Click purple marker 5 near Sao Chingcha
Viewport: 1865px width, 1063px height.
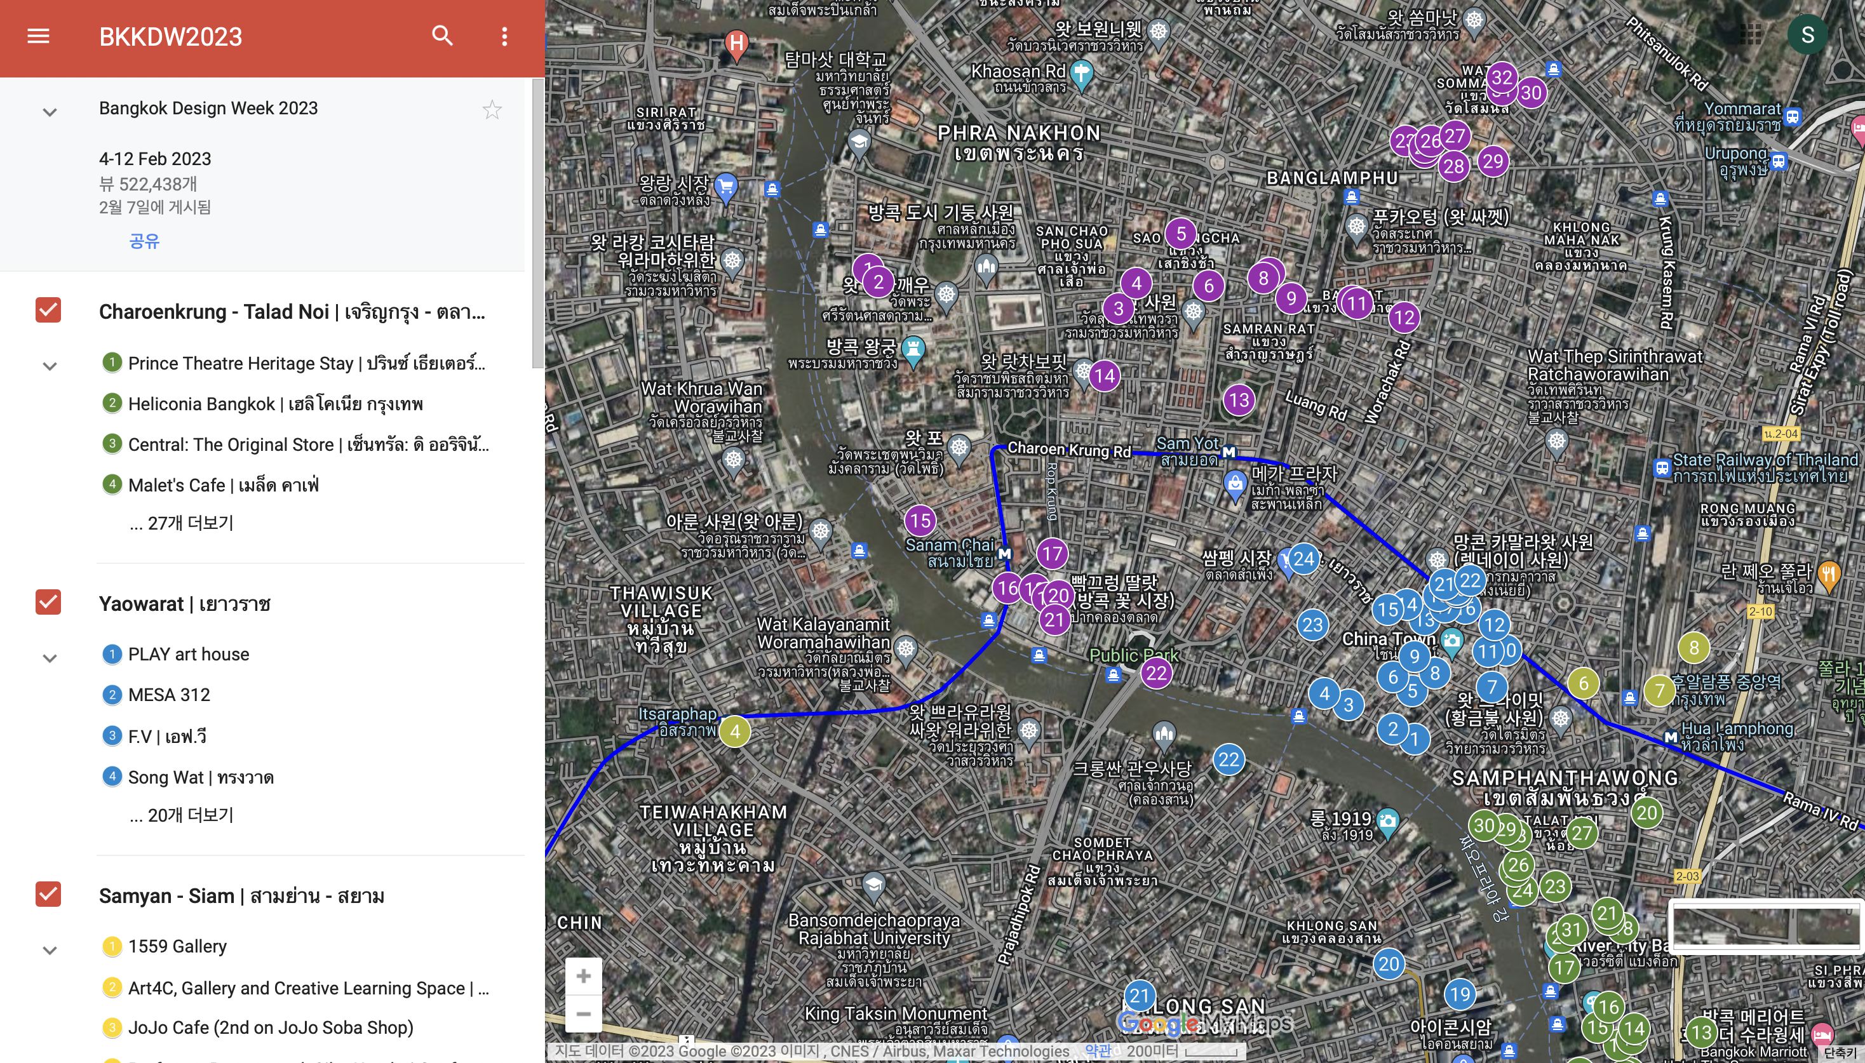1181,234
